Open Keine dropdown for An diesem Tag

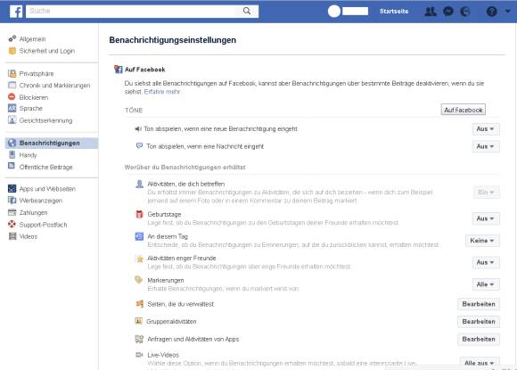click(x=482, y=241)
